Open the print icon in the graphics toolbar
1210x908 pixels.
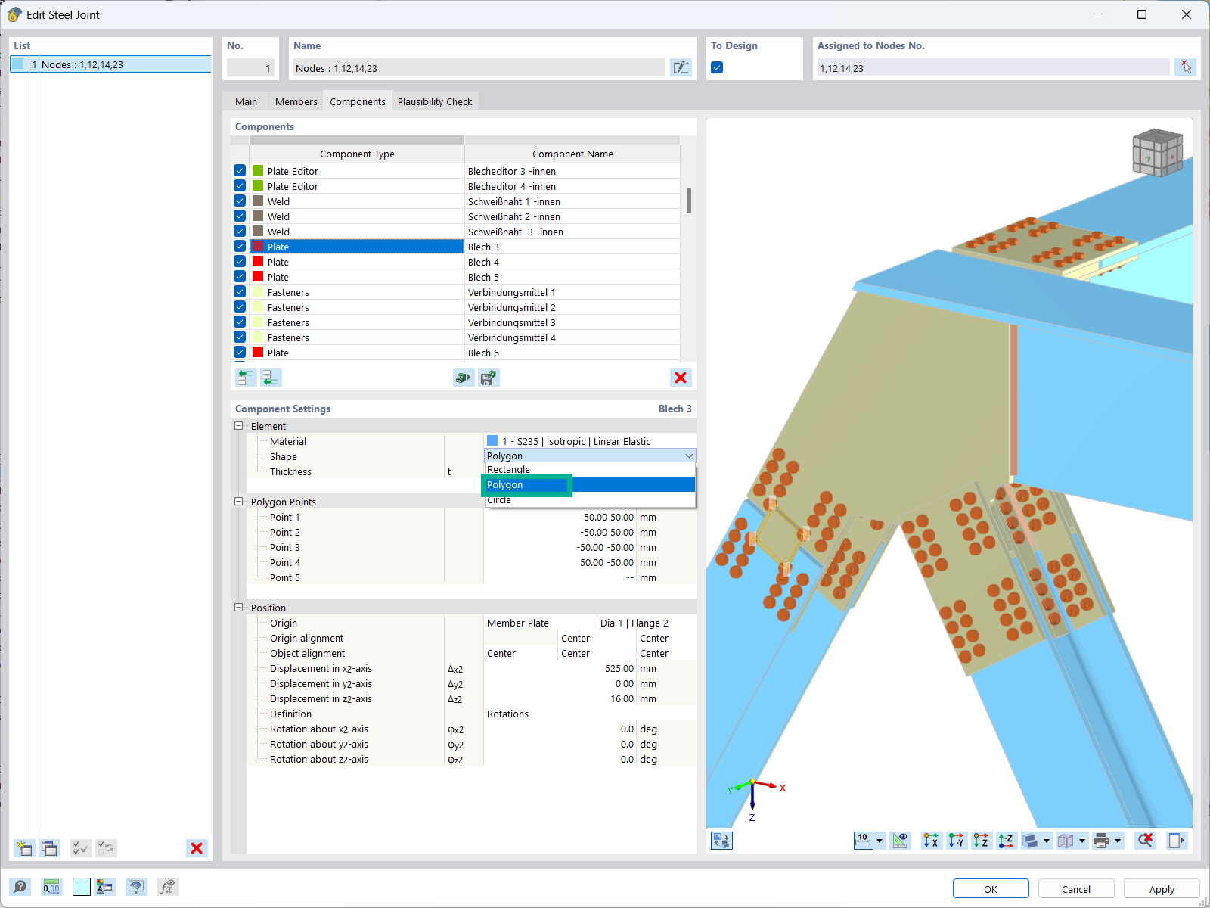1100,840
